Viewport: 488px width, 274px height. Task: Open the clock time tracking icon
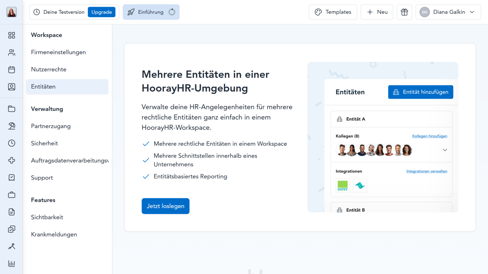[12, 143]
